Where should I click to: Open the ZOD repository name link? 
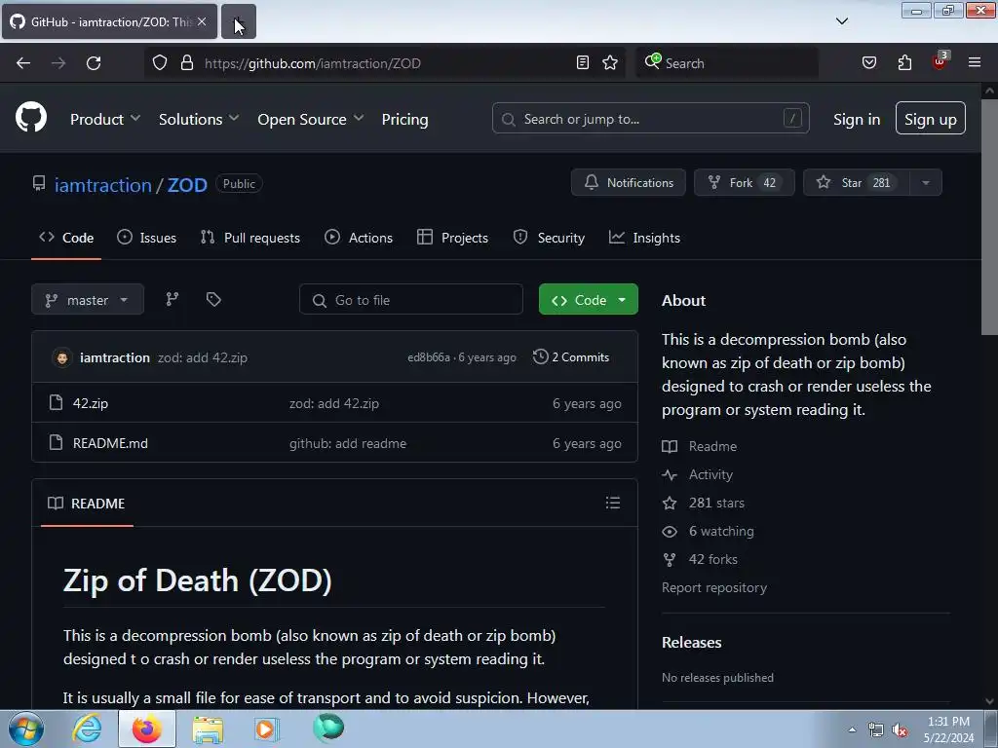pyautogui.click(x=187, y=185)
